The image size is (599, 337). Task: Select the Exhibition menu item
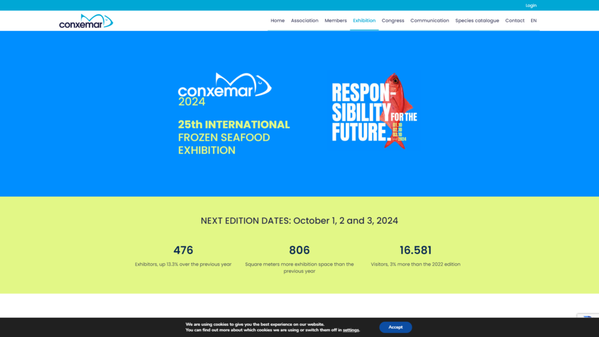point(364,20)
